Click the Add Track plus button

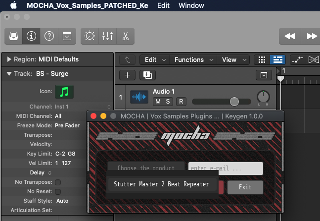[x=127, y=75]
